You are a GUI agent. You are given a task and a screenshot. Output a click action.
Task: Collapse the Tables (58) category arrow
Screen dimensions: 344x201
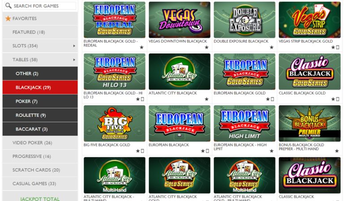pyautogui.click(x=74, y=60)
